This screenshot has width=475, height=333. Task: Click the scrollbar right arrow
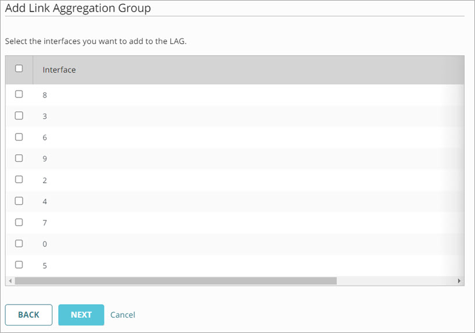click(x=459, y=281)
